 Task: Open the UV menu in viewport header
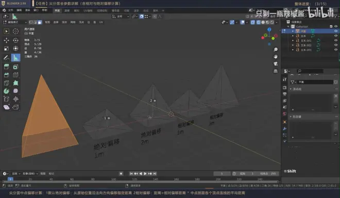pyautogui.click(x=101, y=22)
